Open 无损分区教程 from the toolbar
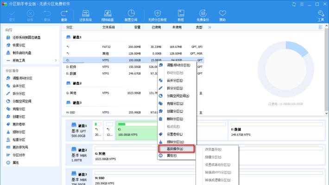 click(158, 16)
